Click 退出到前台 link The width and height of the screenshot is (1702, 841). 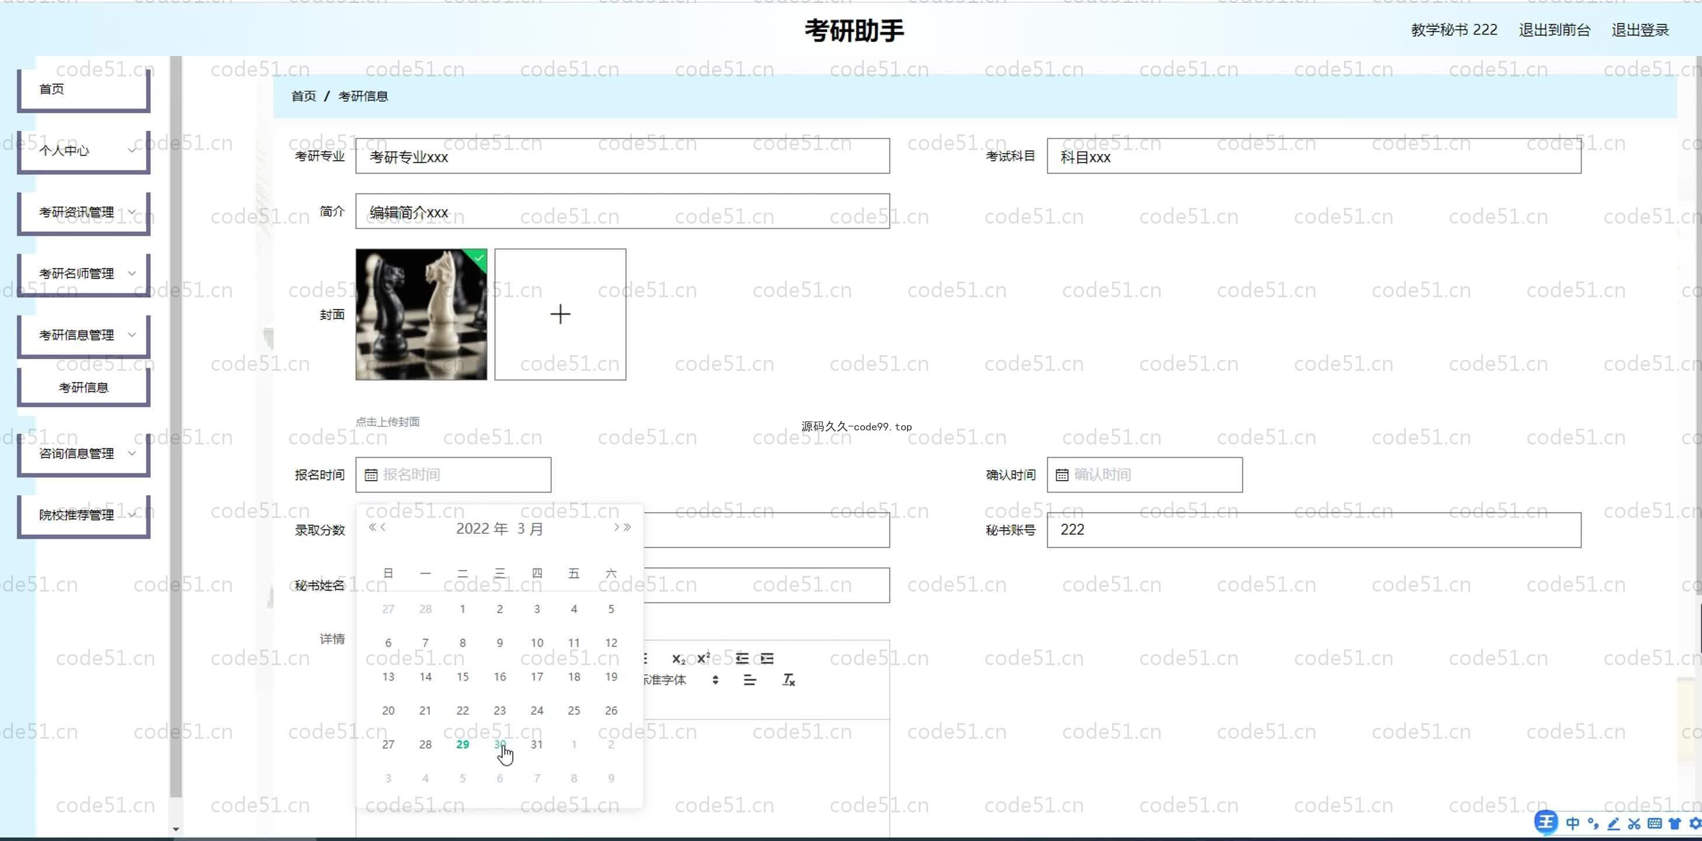1554,30
